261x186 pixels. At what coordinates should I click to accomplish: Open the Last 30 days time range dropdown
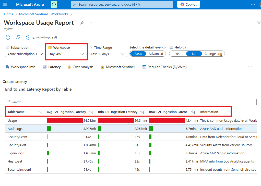108,54
